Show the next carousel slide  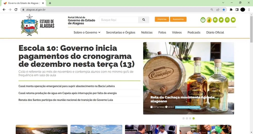(x=231, y=81)
